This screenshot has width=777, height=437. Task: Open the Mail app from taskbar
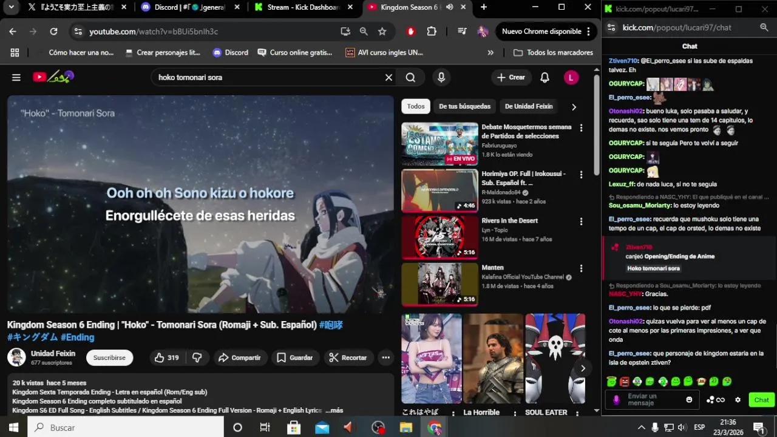pyautogui.click(x=322, y=427)
